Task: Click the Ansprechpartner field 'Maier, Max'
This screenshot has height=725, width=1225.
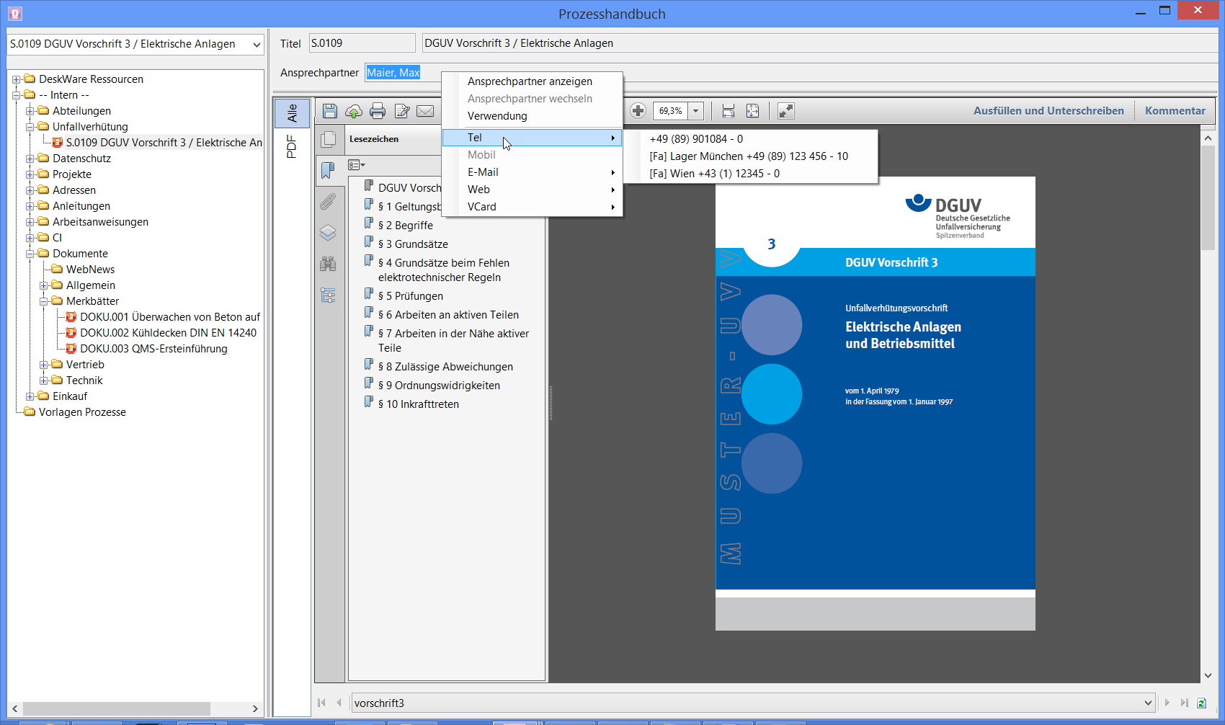Action: coord(393,73)
